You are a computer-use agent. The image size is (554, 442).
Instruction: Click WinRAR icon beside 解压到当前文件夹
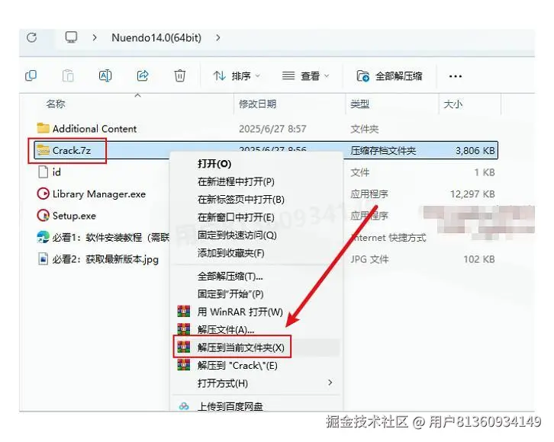pos(184,348)
